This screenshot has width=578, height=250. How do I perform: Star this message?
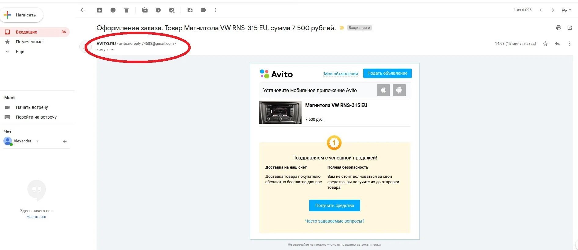(545, 44)
